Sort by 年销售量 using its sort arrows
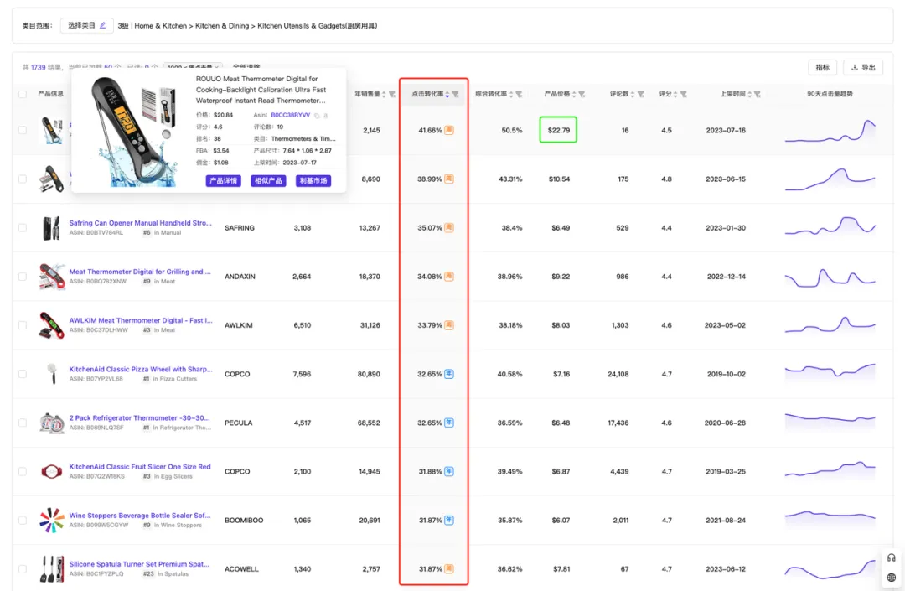The width and height of the screenshot is (905, 591). coord(384,94)
